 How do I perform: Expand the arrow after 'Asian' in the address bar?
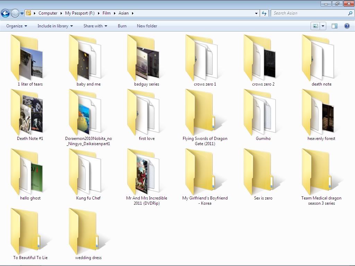pos(133,14)
